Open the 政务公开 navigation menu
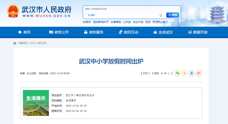The width and height of the screenshot is (228, 124). [x=59, y=32]
